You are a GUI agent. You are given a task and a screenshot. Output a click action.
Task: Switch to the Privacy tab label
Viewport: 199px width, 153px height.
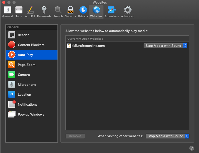pyautogui.click(x=83, y=16)
